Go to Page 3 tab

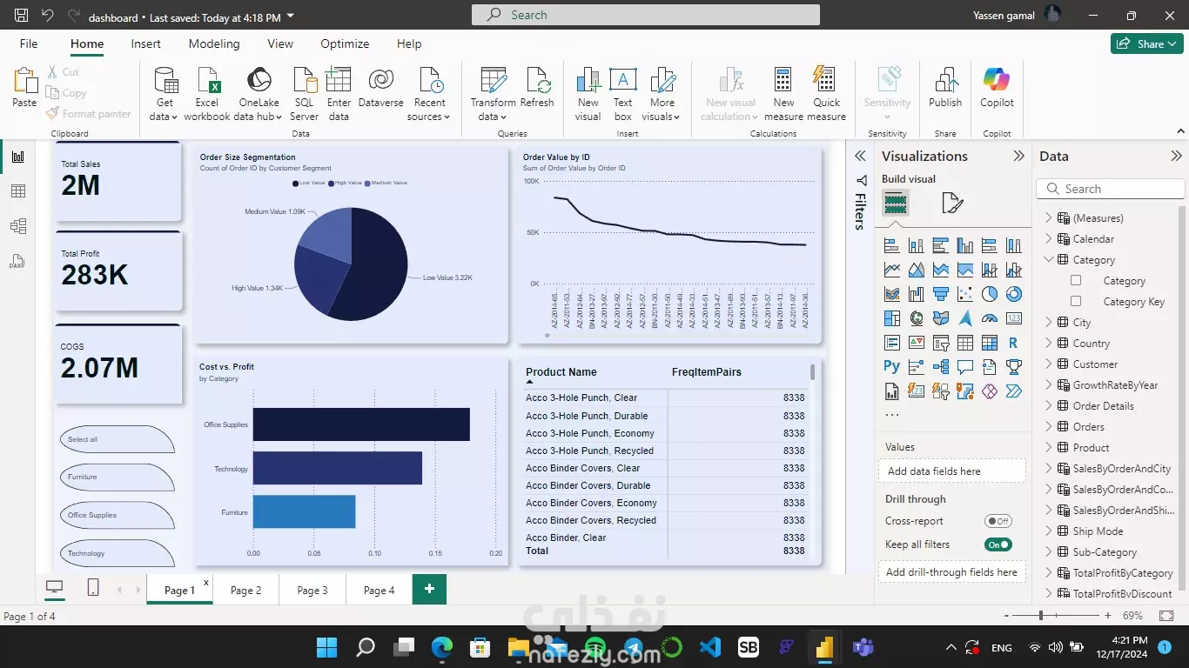pos(312,590)
